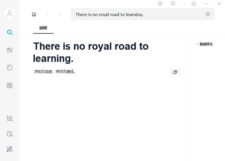Select the search icon in the sidebar

tap(10, 32)
